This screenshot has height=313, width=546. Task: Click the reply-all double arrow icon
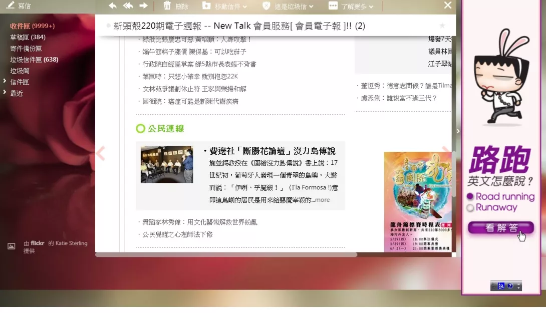coord(128,6)
